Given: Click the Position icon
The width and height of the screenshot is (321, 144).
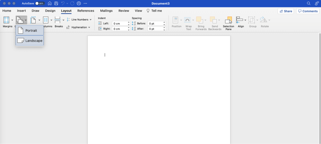Looking at the screenshot, I should coord(176,20).
